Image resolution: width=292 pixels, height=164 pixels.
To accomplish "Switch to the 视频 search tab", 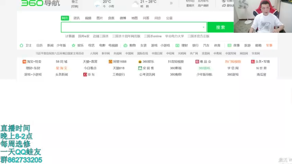I will (88, 18).
